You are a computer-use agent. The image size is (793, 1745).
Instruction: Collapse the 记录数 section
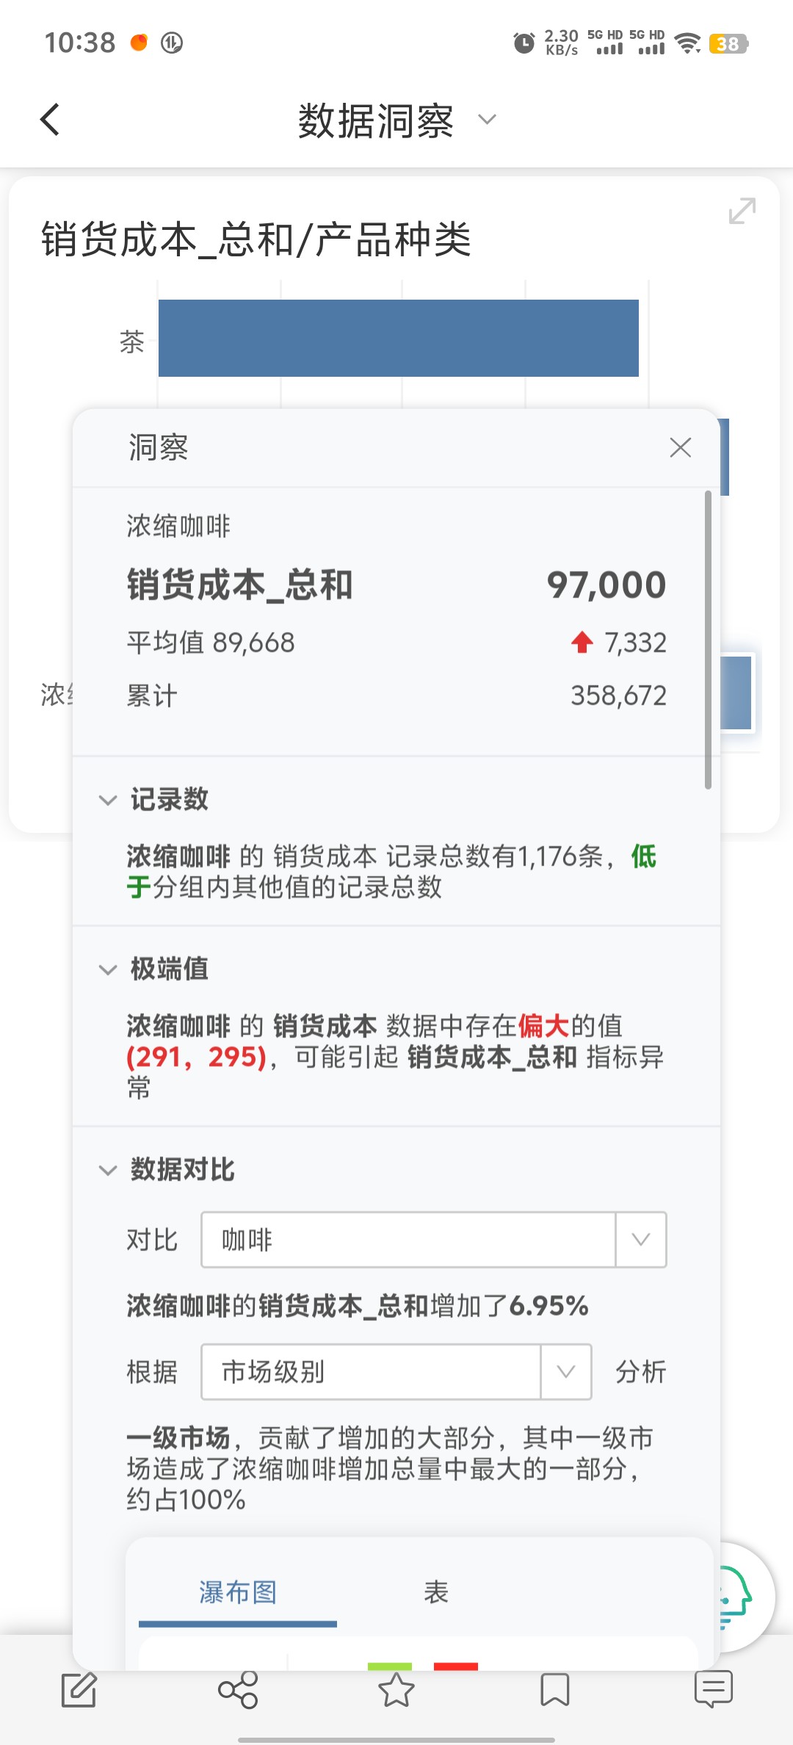[x=108, y=800]
